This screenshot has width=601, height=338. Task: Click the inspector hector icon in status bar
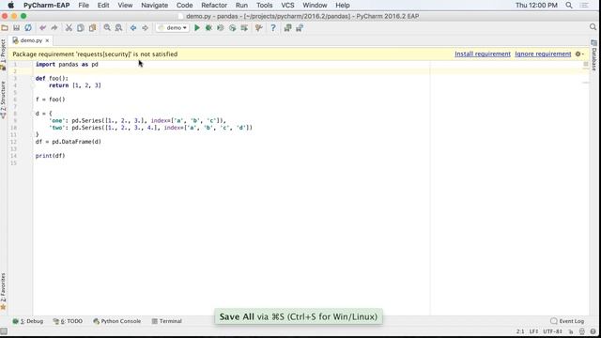click(582, 331)
